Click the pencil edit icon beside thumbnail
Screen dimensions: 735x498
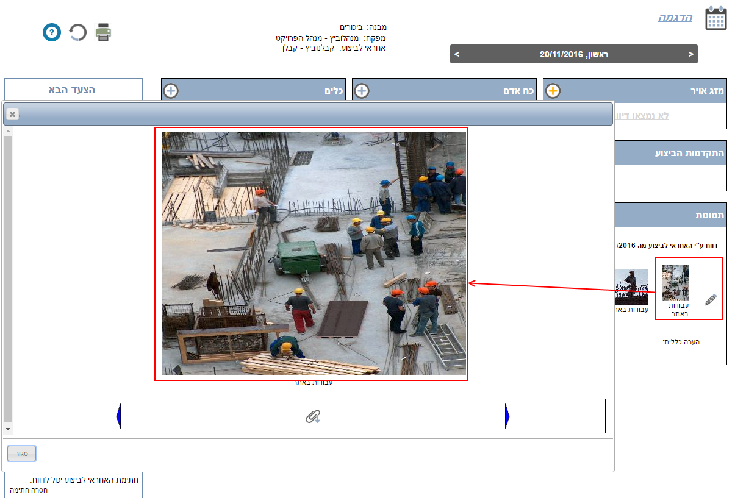[x=710, y=299]
